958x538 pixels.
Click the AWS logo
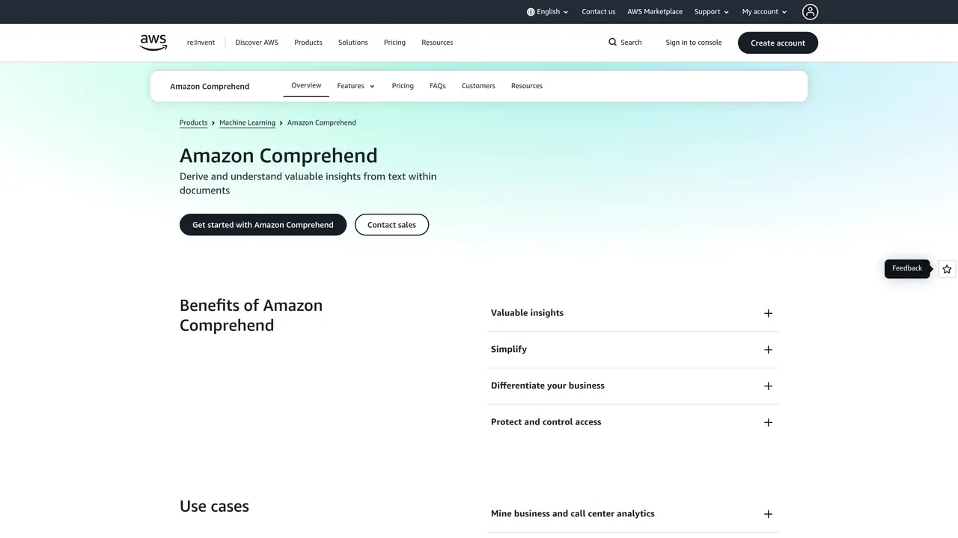[x=153, y=43]
